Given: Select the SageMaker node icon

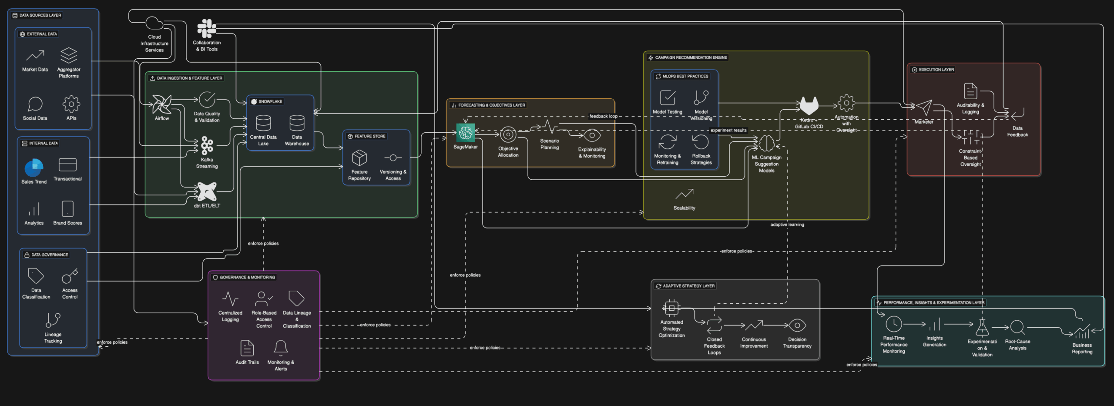Looking at the screenshot, I should (465, 133).
